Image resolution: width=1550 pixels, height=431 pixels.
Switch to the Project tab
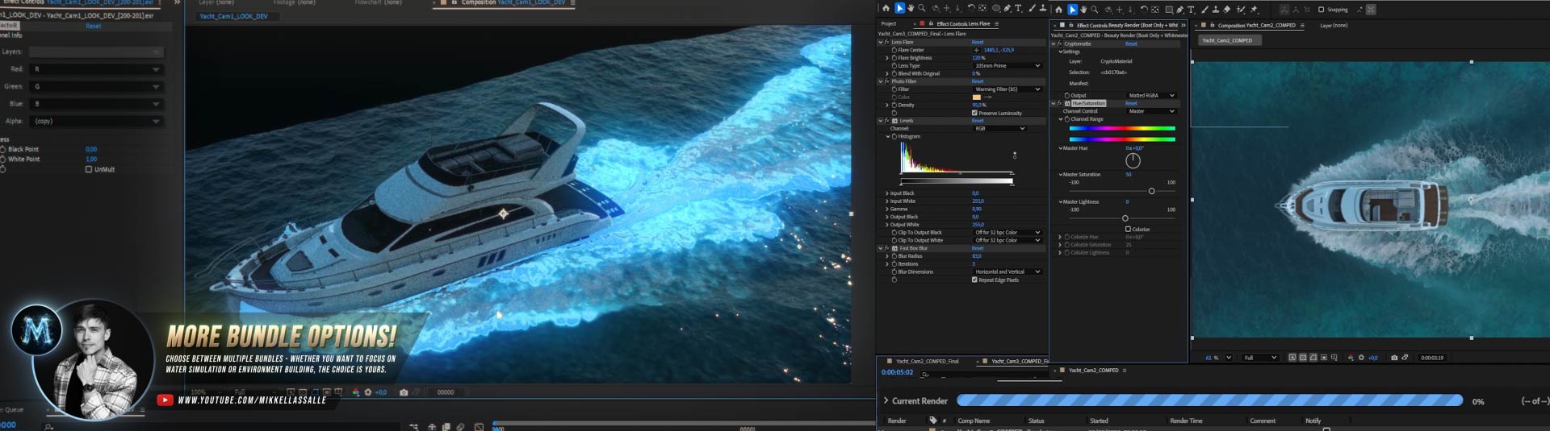pos(889,24)
